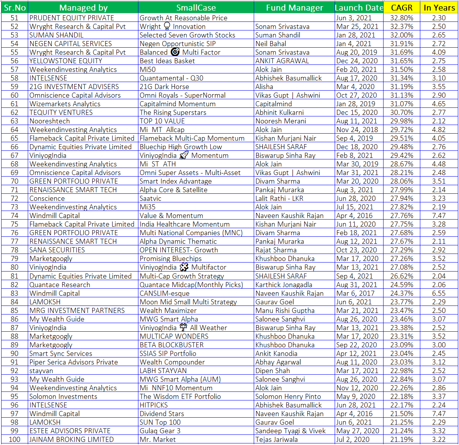Click the ANKIT AGRAWAL cell
This screenshot has height=445, width=459.
(294, 61)
